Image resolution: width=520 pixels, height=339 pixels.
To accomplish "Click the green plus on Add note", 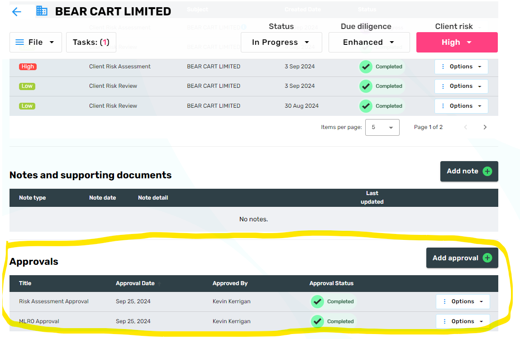I will pos(487,171).
